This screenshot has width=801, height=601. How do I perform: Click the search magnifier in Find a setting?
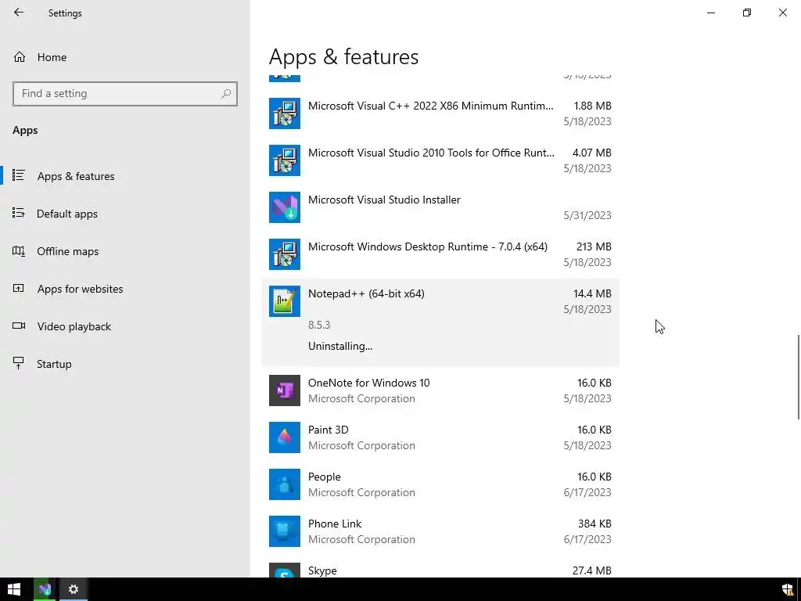click(226, 94)
